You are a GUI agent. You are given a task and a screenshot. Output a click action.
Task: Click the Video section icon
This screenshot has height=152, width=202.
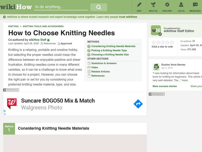click(x=89, y=67)
